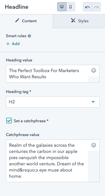Open the Heading tag dropdown
The height and width of the screenshot is (196, 105).
[53, 102]
